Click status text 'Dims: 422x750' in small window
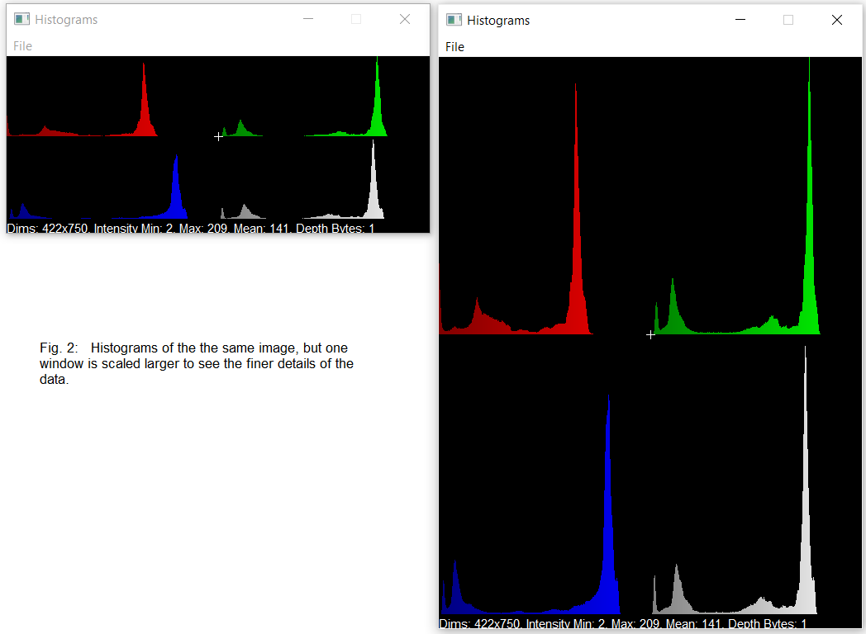Screen dimensions: 866x634 47,228
